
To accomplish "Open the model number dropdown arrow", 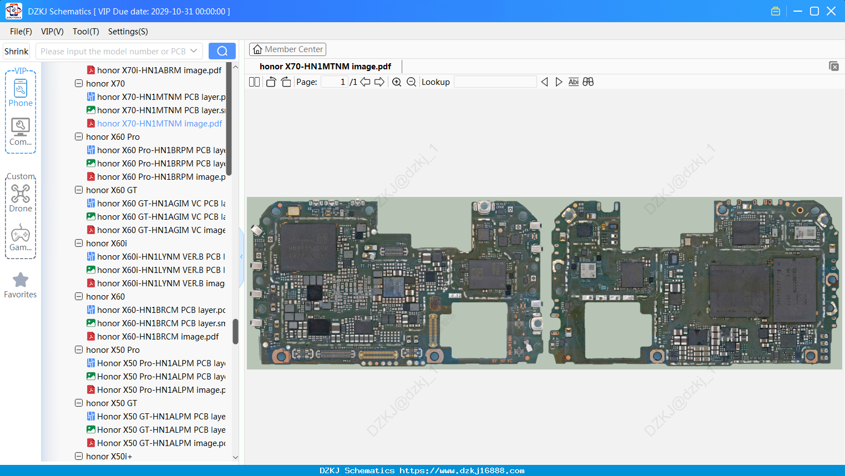I will 194,51.
